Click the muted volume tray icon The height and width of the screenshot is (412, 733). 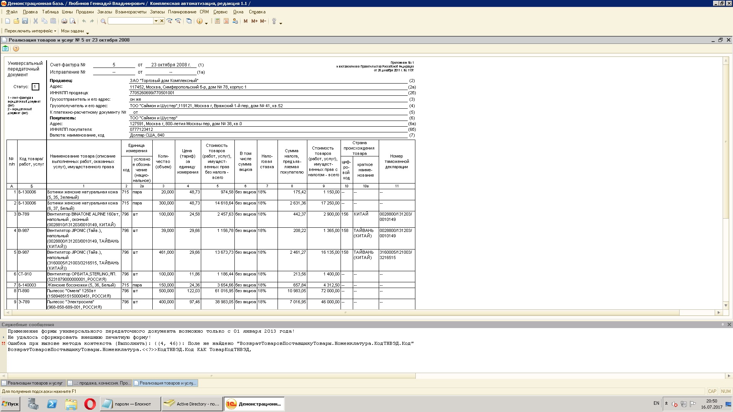675,404
